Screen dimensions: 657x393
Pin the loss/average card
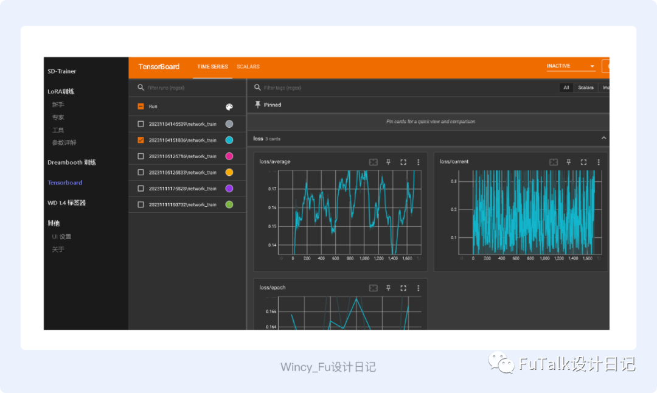pos(388,162)
